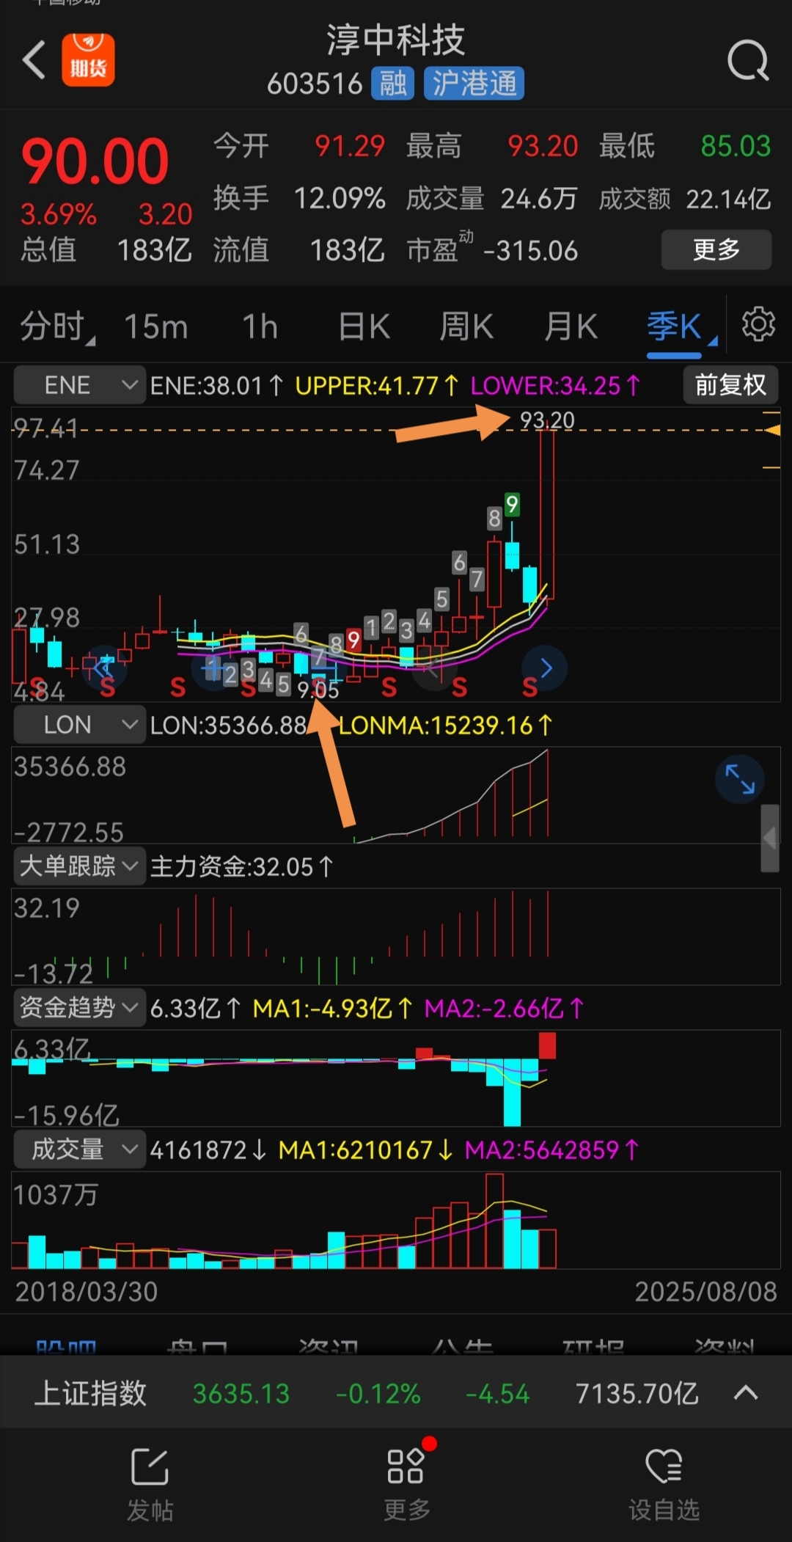Tap the 前复权 adjustment button
Image resolution: width=792 pixels, height=1542 pixels.
coord(730,385)
